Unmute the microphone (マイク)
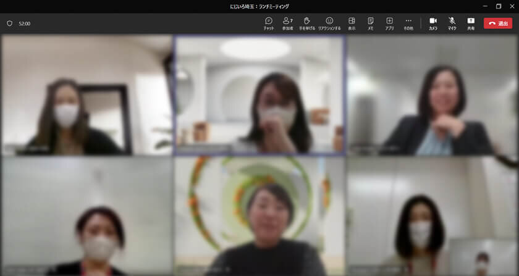519x276 pixels. (452, 23)
